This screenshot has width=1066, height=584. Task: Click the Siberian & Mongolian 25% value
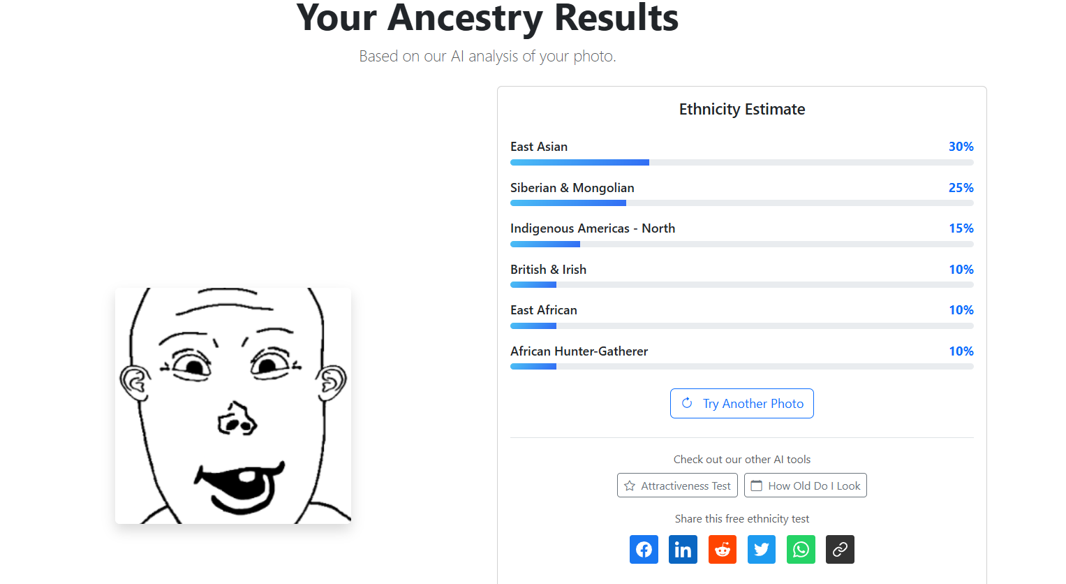(961, 188)
